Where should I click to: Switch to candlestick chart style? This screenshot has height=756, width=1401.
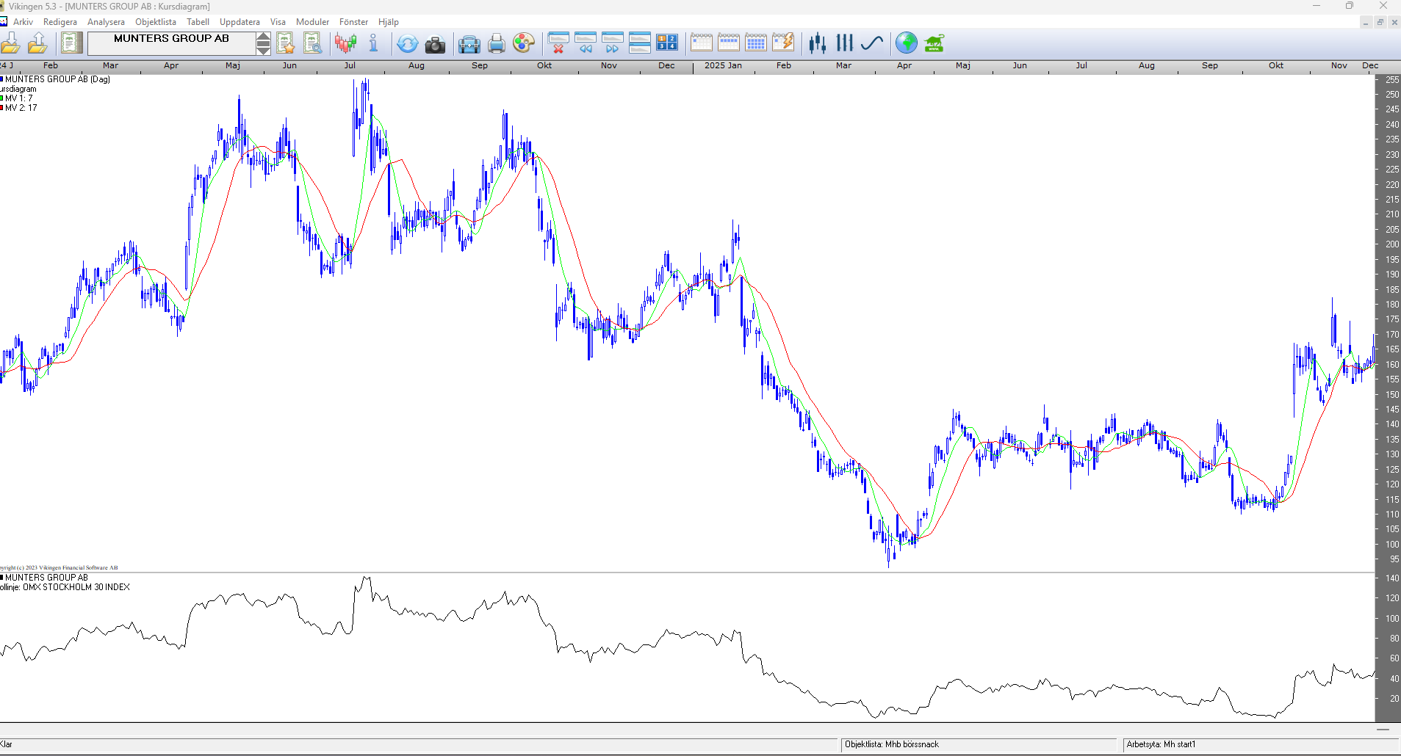coord(817,43)
